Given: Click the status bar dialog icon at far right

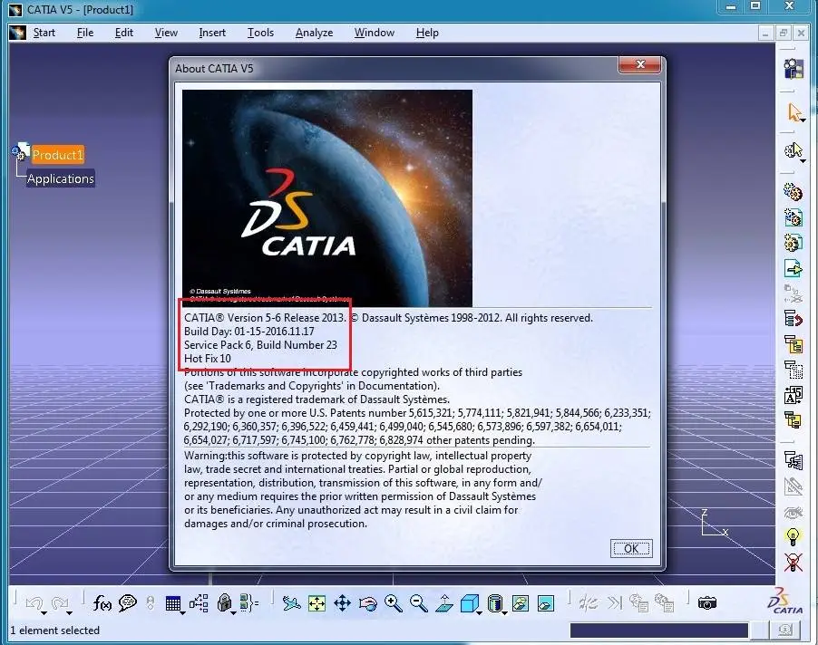Looking at the screenshot, I should coord(784,631).
